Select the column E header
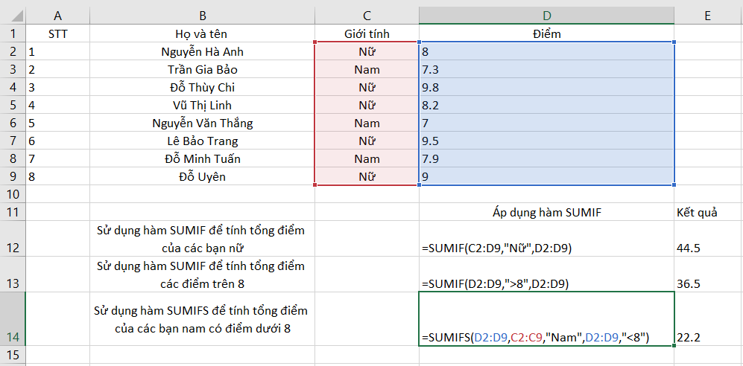This screenshot has width=743, height=366. click(706, 15)
